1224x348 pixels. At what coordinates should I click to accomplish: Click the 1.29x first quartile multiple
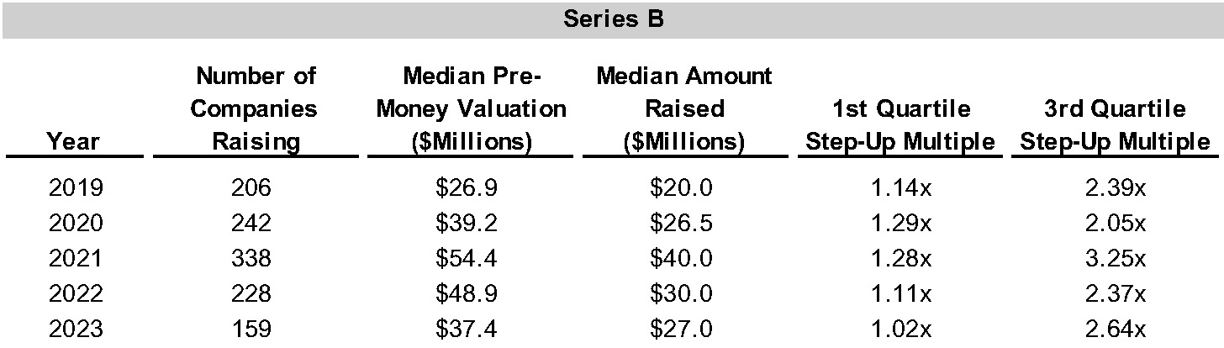[899, 223]
